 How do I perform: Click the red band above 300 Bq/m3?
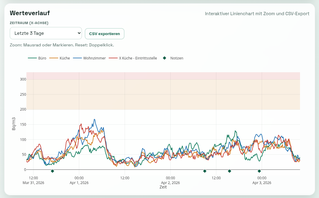163,76
